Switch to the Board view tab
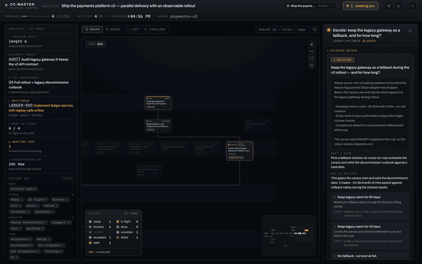 coord(113,29)
